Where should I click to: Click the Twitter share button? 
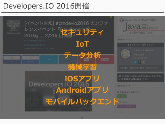(x=49, y=60)
